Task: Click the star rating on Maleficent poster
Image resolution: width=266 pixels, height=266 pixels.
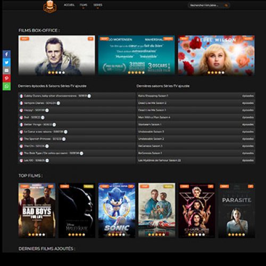Action: pyautogui.click(x=77, y=235)
